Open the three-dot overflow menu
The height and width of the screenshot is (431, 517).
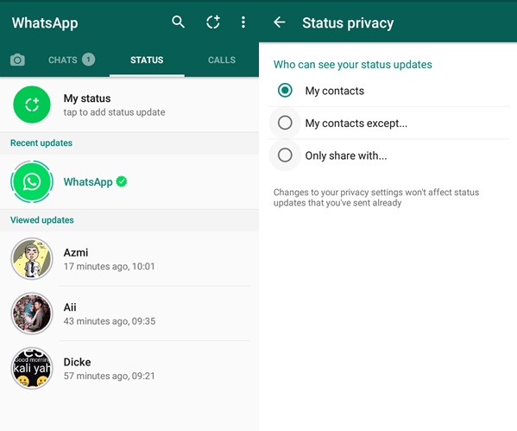[243, 22]
